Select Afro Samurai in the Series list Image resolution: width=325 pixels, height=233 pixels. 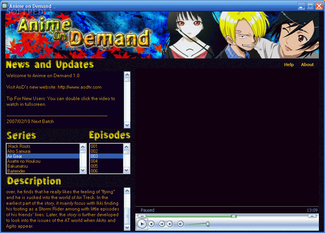(x=43, y=151)
